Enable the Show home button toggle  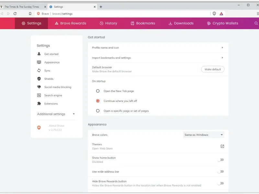[220, 160]
